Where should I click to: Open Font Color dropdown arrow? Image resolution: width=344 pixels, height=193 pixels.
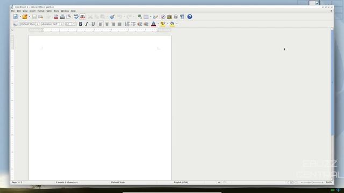coord(158,24)
